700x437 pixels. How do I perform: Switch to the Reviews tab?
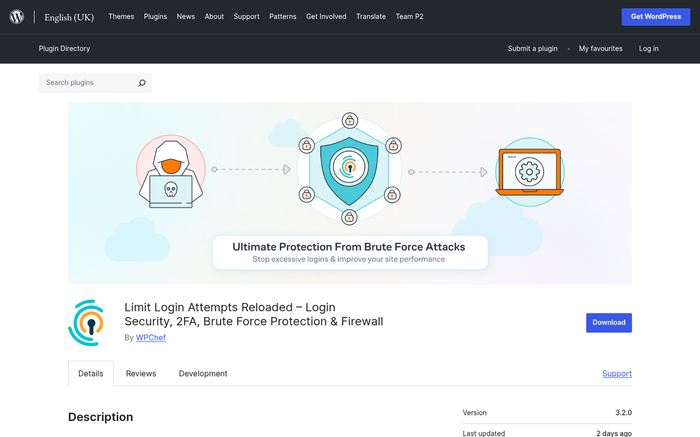coord(141,373)
